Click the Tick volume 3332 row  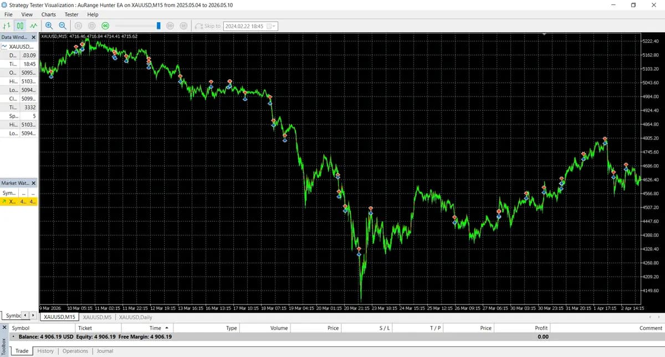(19, 108)
